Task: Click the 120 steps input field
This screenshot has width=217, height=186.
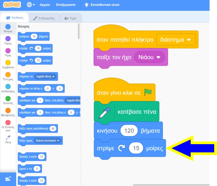Action: pyautogui.click(x=129, y=131)
